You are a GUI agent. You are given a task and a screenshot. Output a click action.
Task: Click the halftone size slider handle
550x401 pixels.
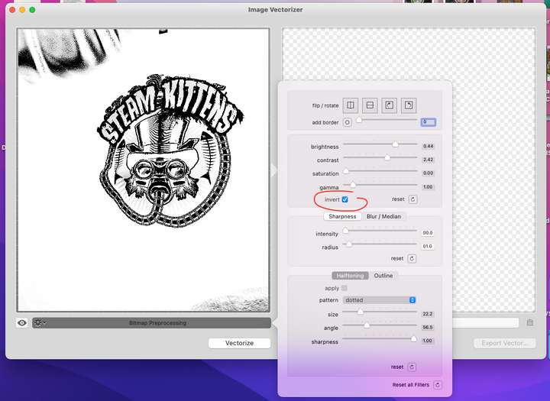(361, 312)
